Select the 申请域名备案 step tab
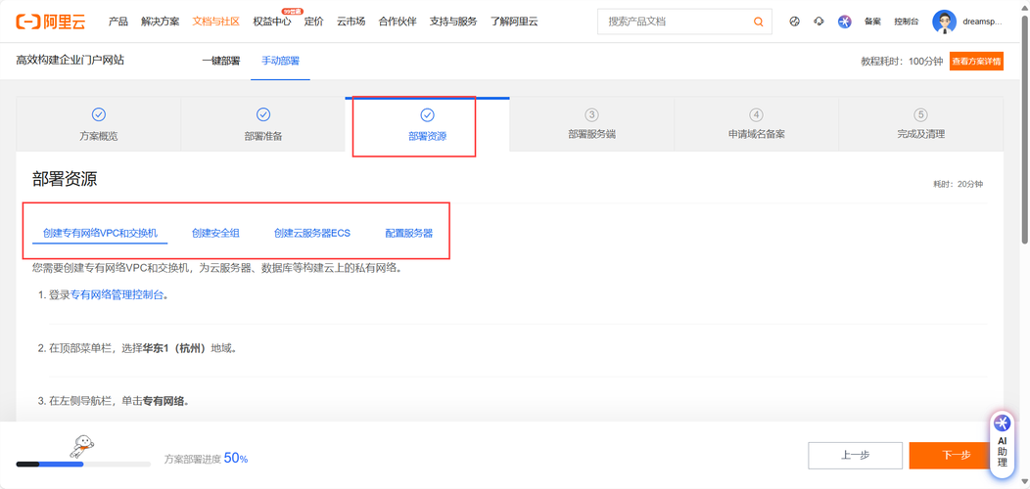Image resolution: width=1030 pixels, height=489 pixels. coord(756,124)
